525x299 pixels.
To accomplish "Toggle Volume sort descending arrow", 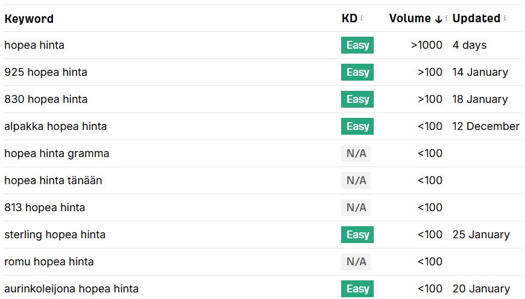I will pyautogui.click(x=438, y=19).
